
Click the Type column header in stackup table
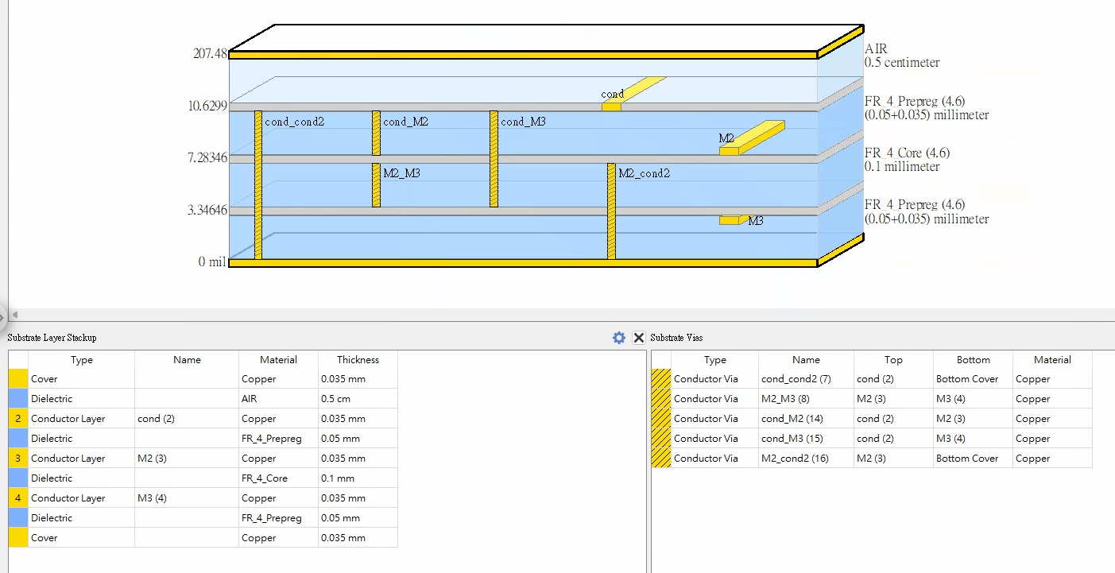[x=82, y=360]
